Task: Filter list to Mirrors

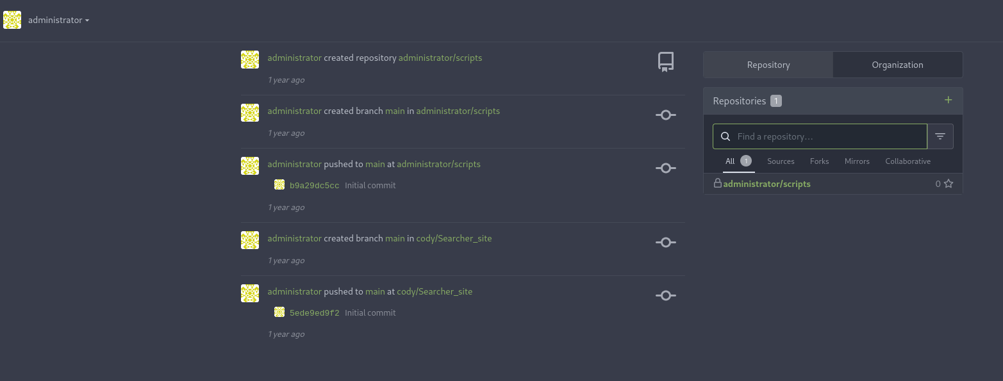Action: pos(856,161)
